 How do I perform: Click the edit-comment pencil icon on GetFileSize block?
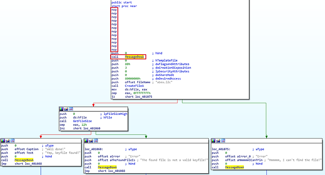[66, 109]
